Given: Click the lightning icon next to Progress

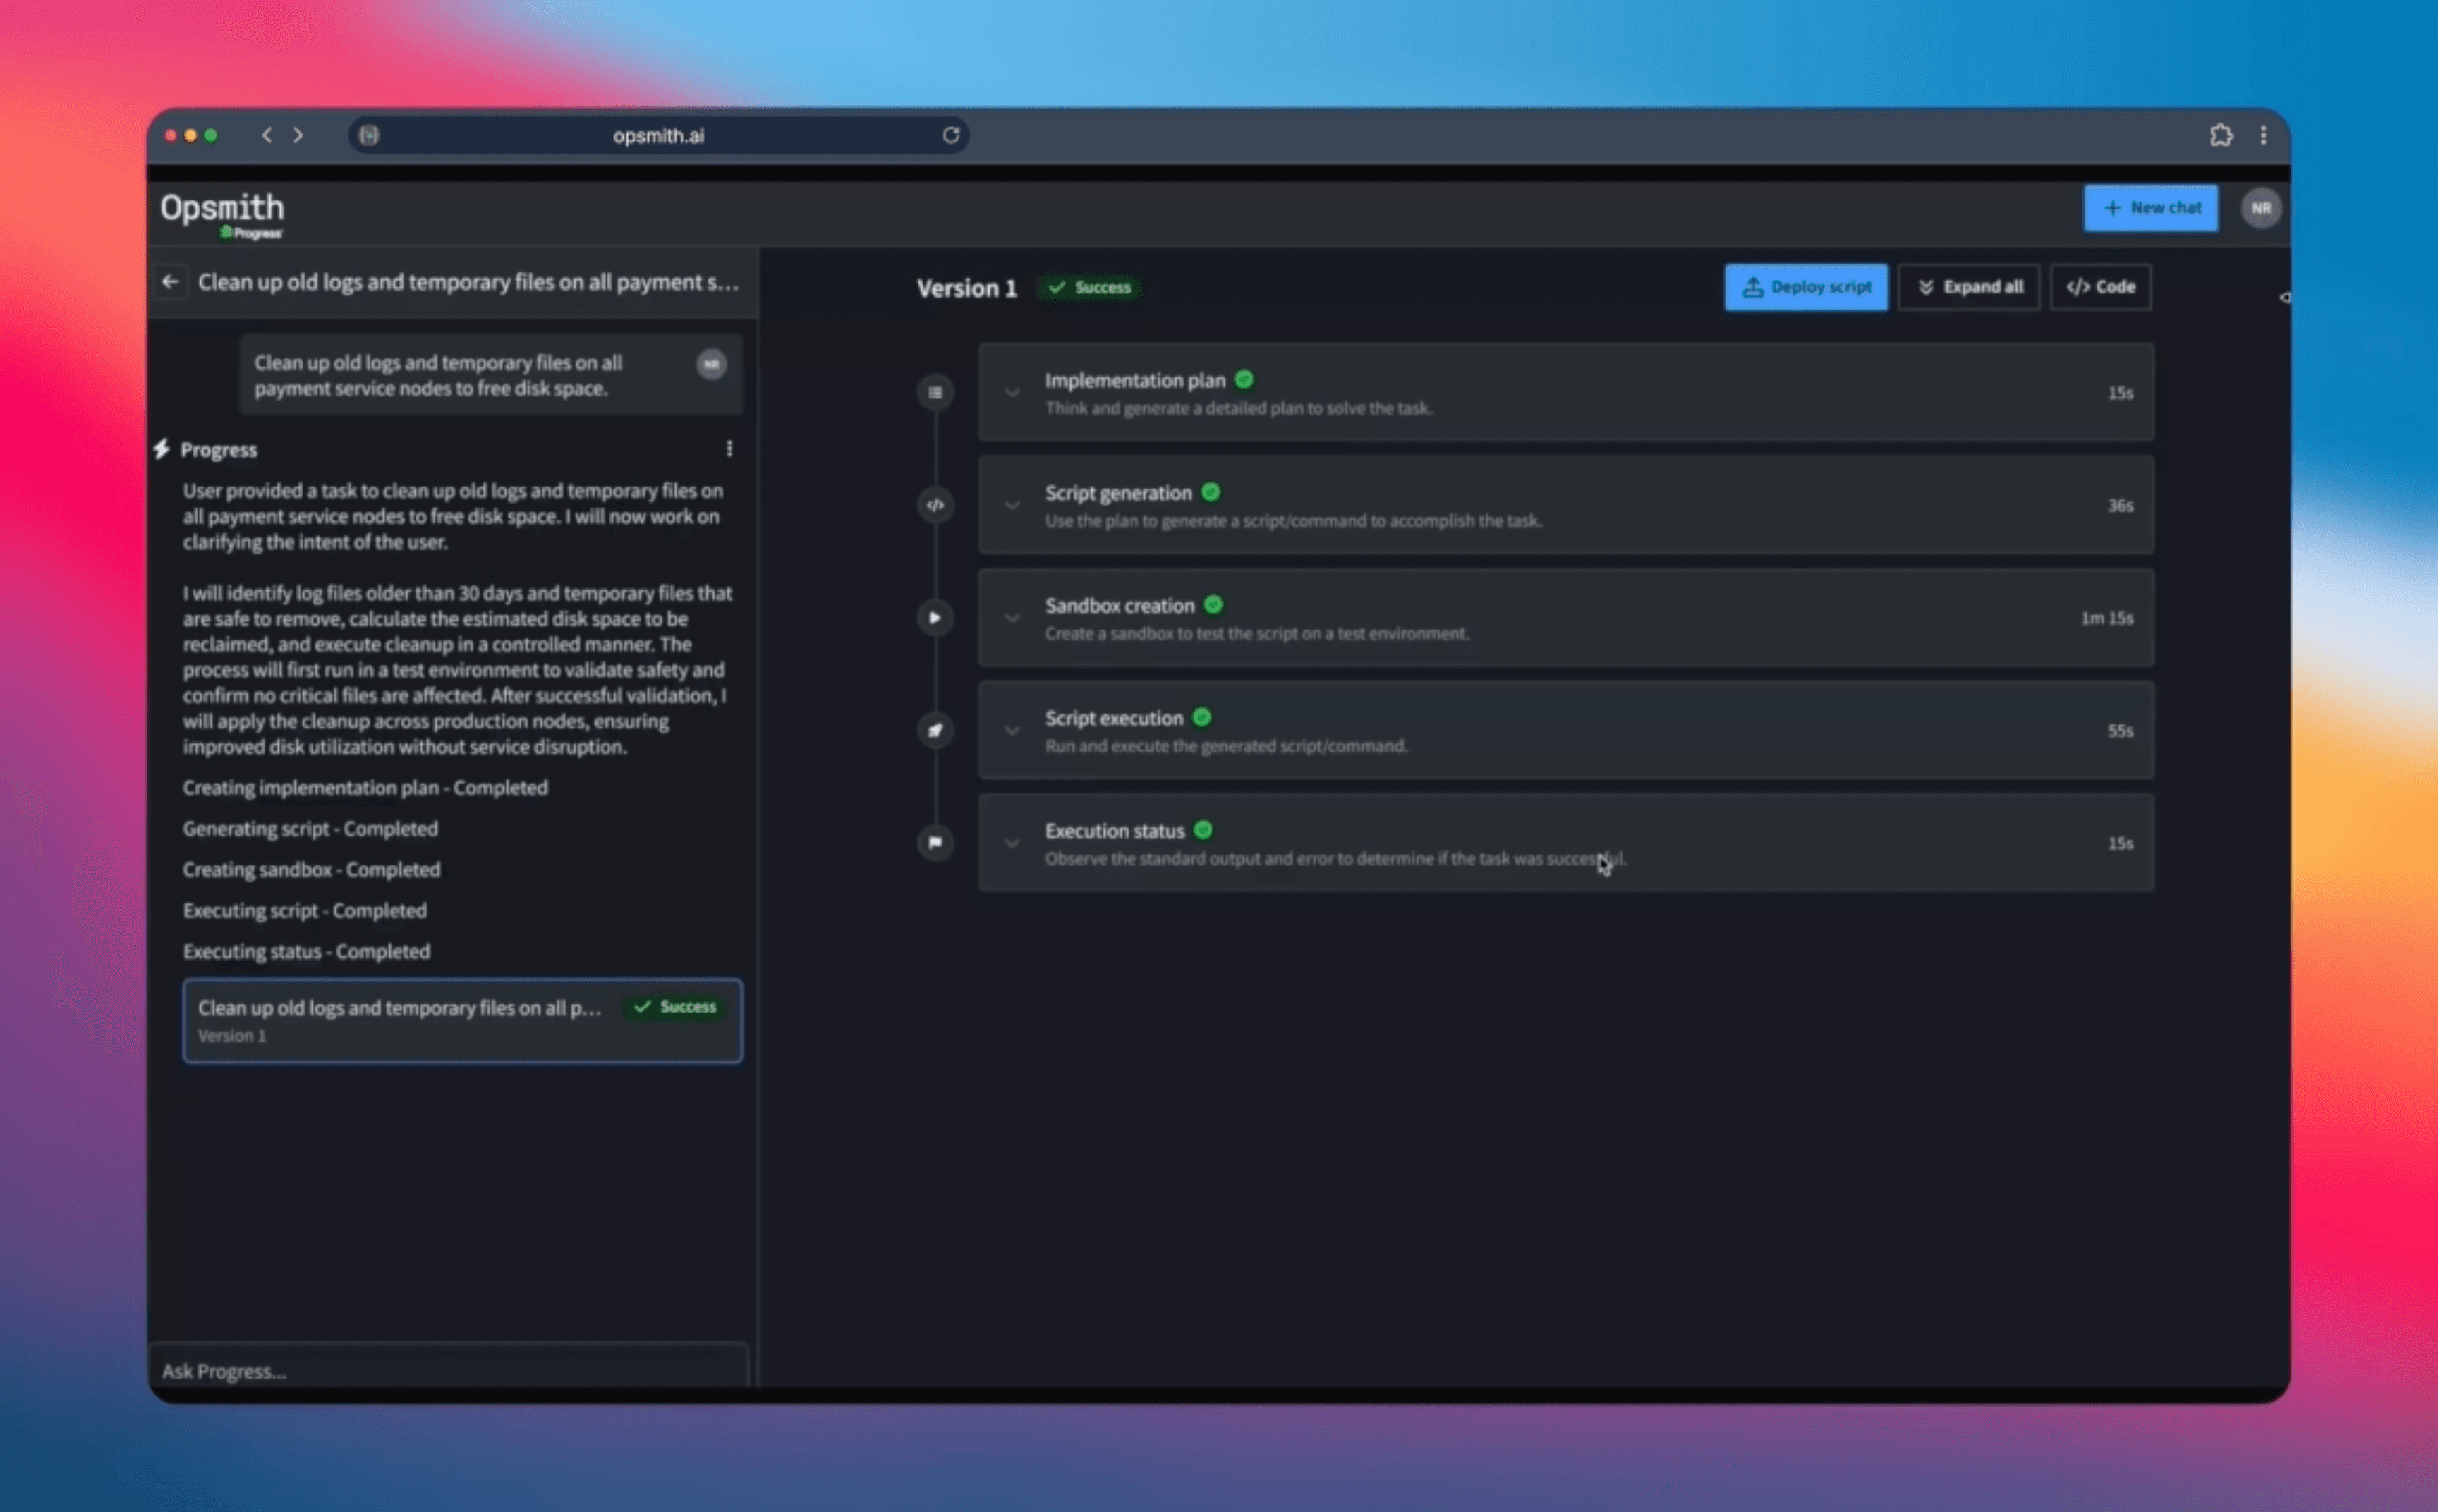Looking at the screenshot, I should pyautogui.click(x=162, y=449).
